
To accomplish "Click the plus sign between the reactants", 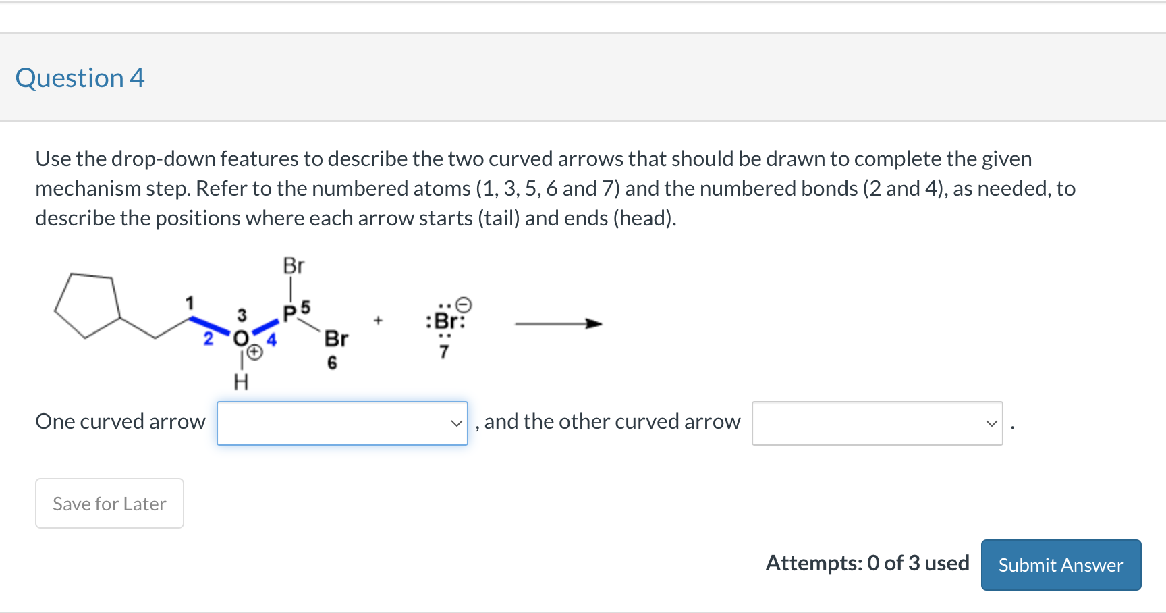I will click(x=378, y=319).
